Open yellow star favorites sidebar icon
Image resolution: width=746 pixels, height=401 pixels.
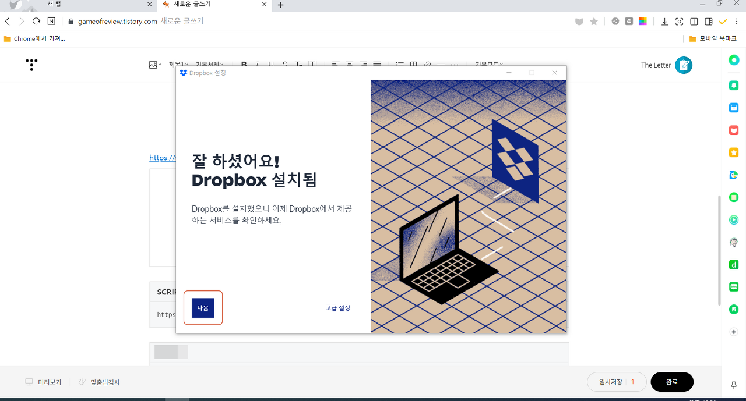[x=734, y=152]
